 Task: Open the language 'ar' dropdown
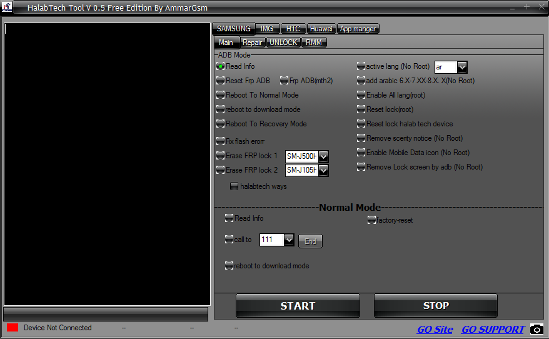tap(462, 67)
